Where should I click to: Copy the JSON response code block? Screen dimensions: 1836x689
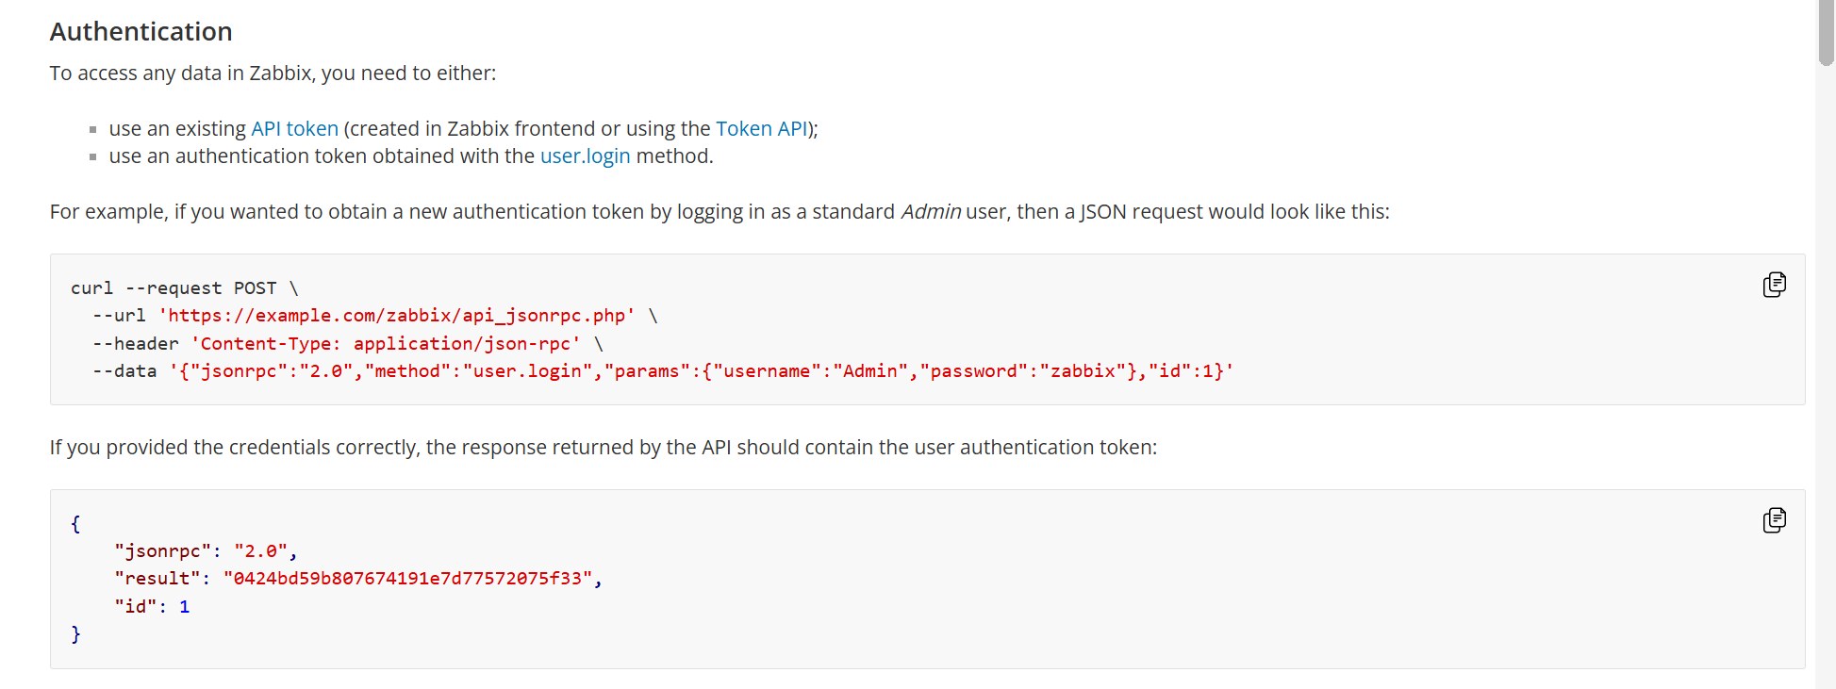pyautogui.click(x=1774, y=520)
